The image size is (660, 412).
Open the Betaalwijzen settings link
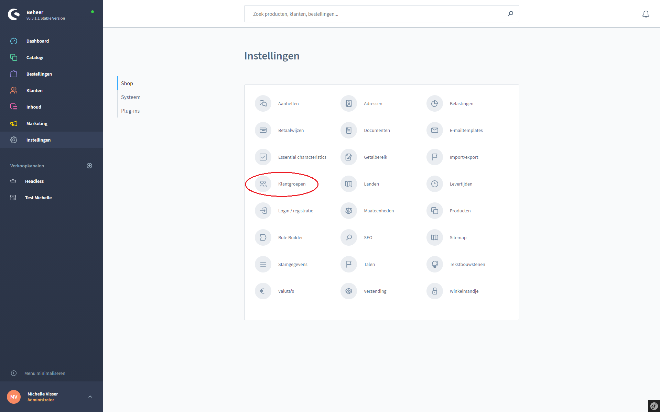(x=291, y=130)
